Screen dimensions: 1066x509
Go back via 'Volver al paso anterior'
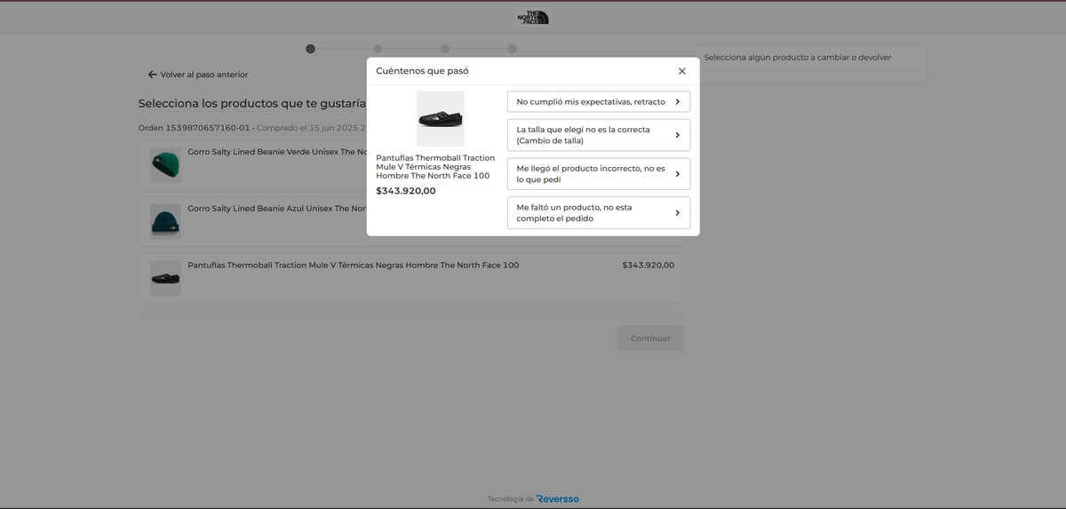(198, 75)
